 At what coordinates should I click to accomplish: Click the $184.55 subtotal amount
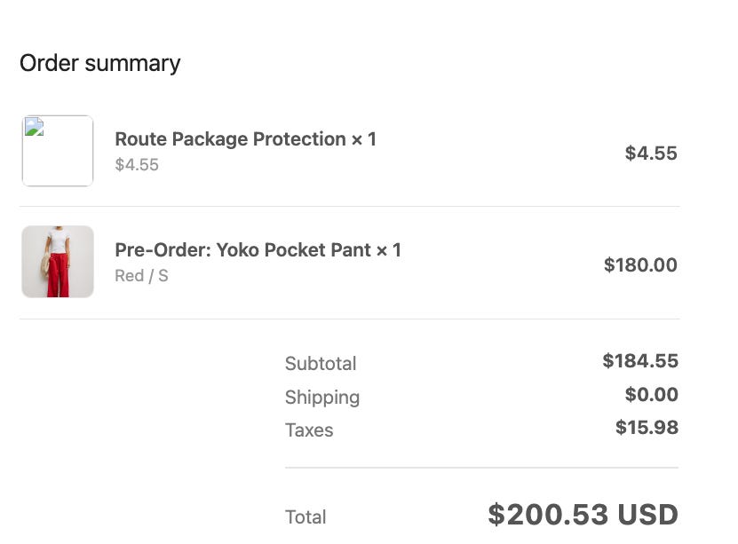coord(640,361)
